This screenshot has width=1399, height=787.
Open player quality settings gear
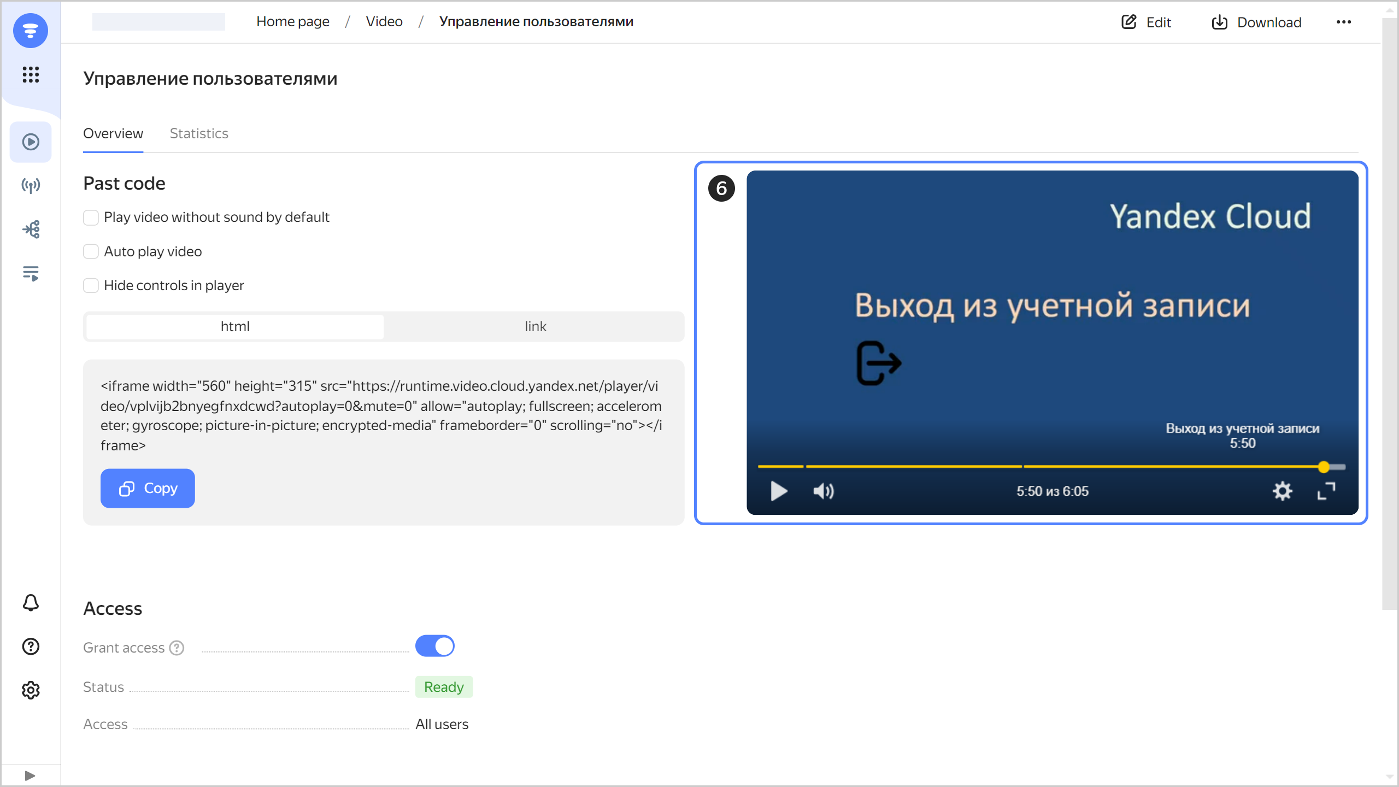click(x=1282, y=491)
